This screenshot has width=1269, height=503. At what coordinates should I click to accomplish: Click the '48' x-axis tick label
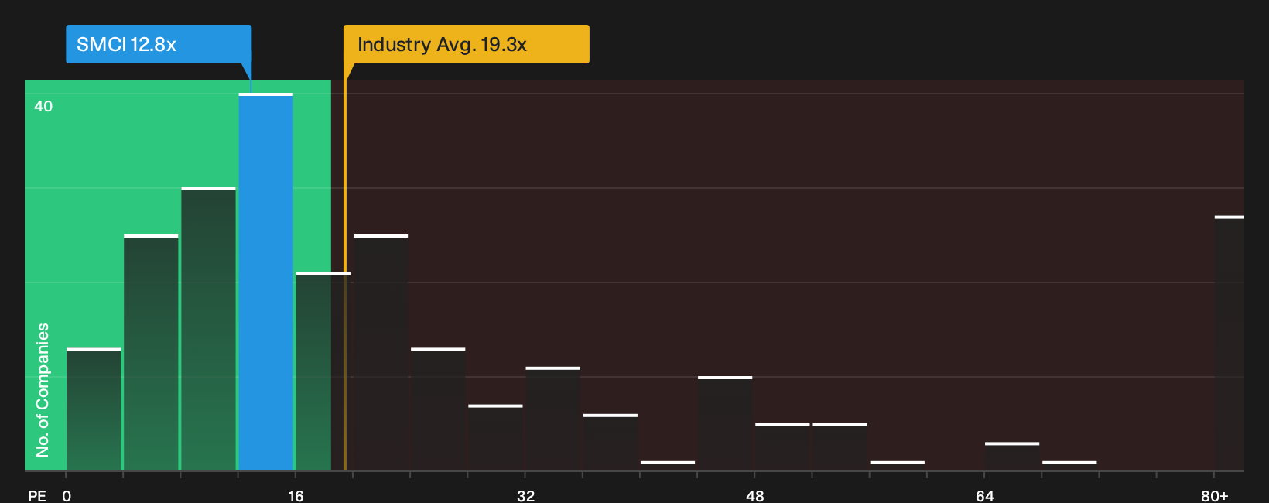coord(754,495)
